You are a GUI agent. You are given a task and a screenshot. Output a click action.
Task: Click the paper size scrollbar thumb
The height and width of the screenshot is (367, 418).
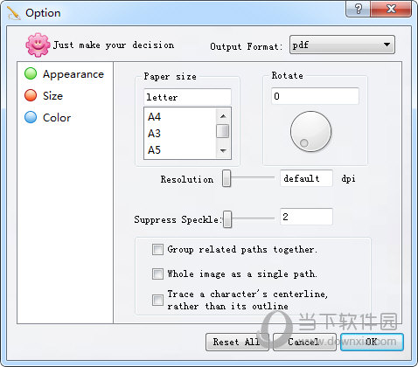point(223,131)
